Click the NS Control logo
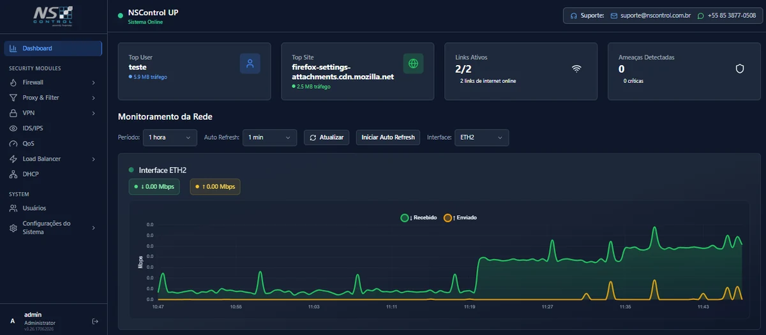This screenshot has width=766, height=335. pyautogui.click(x=53, y=15)
